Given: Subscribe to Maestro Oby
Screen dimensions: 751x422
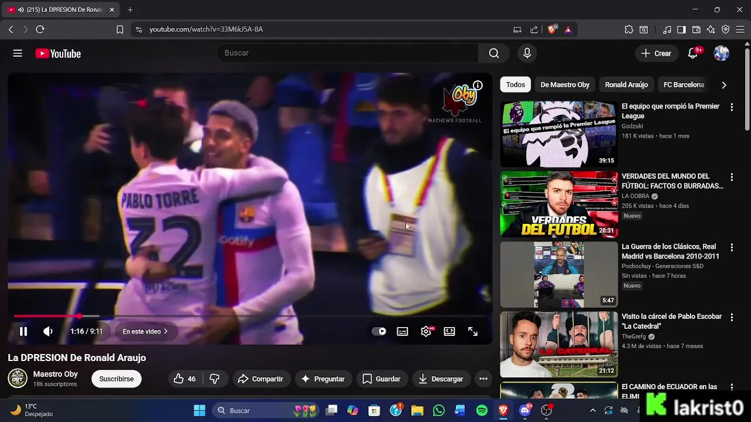Looking at the screenshot, I should click(116, 379).
